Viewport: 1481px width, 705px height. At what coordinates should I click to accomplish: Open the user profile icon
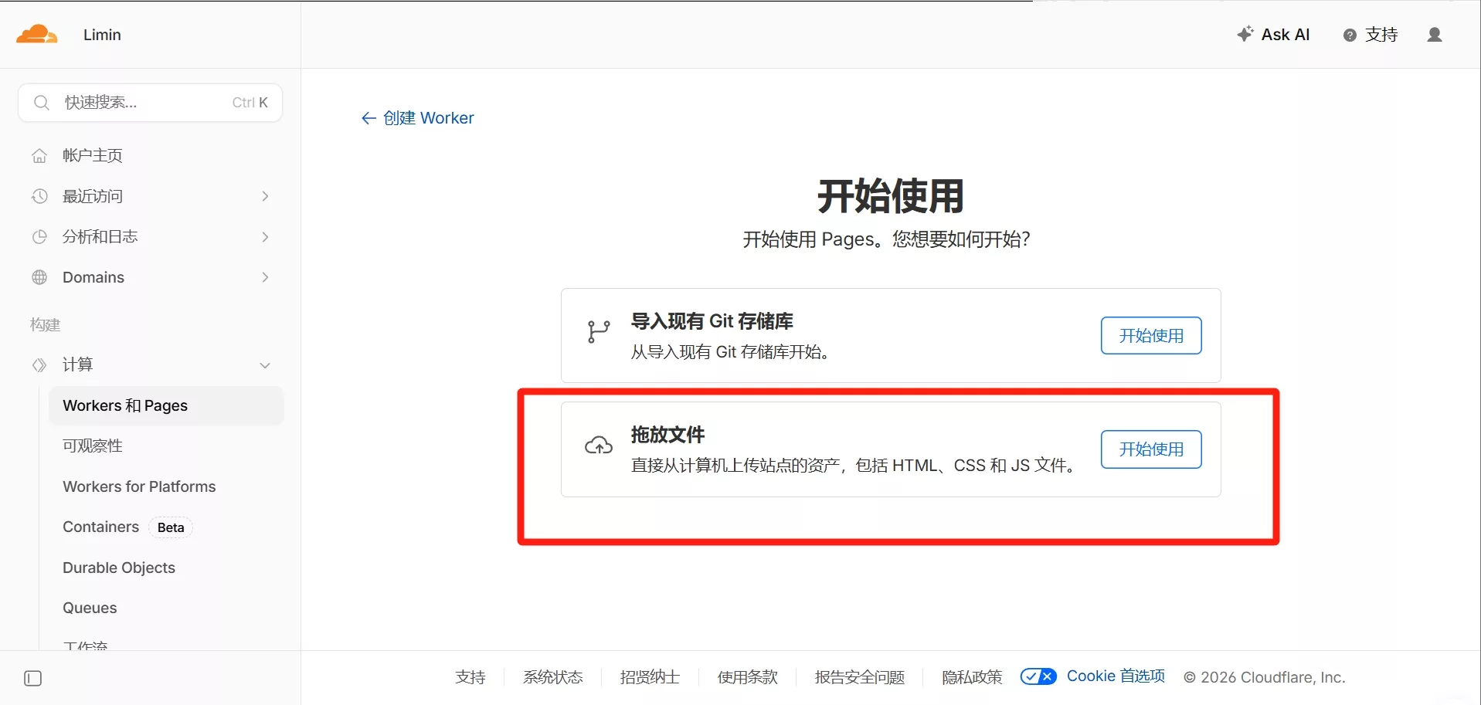pos(1435,35)
